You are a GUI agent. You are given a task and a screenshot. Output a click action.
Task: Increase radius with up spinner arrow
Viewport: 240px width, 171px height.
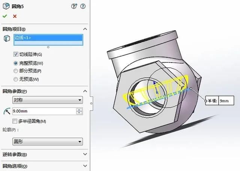(79, 109)
